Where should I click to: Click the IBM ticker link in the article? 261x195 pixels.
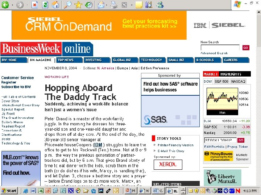click(98, 145)
